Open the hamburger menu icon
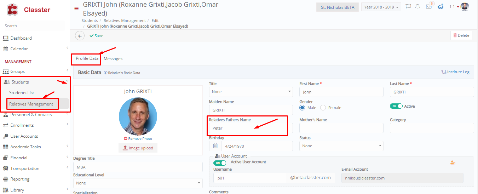478x194 pixels. click(x=76, y=9)
